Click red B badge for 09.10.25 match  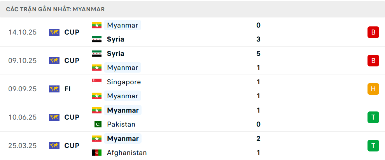(x=373, y=61)
